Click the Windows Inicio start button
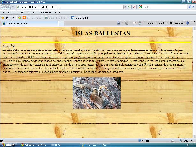 pos(8,145)
